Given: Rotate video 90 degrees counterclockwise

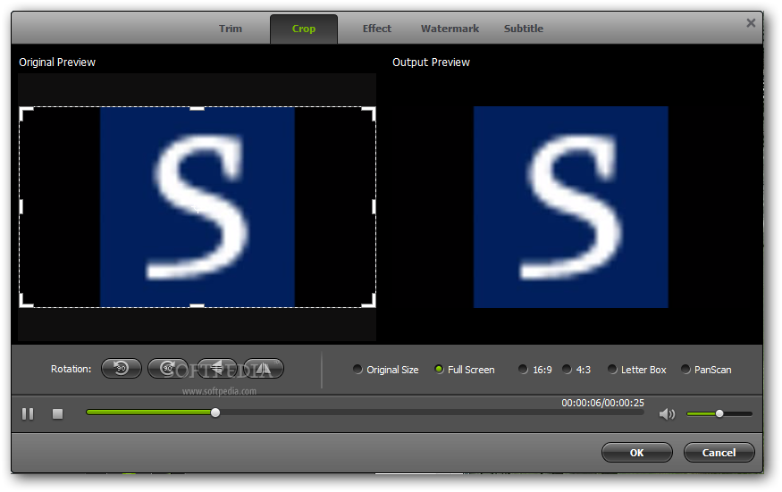Looking at the screenshot, I should point(122,369).
